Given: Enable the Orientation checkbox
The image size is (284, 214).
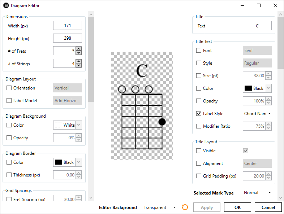Looking at the screenshot, I should coord(9,88).
